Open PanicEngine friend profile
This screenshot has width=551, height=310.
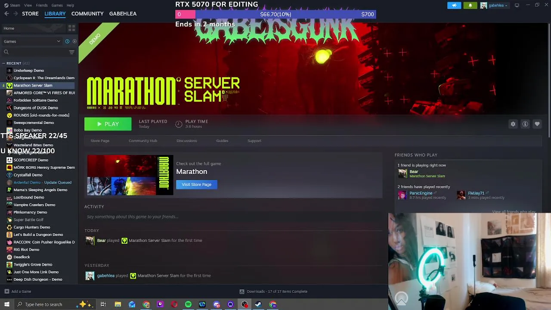click(x=421, y=193)
